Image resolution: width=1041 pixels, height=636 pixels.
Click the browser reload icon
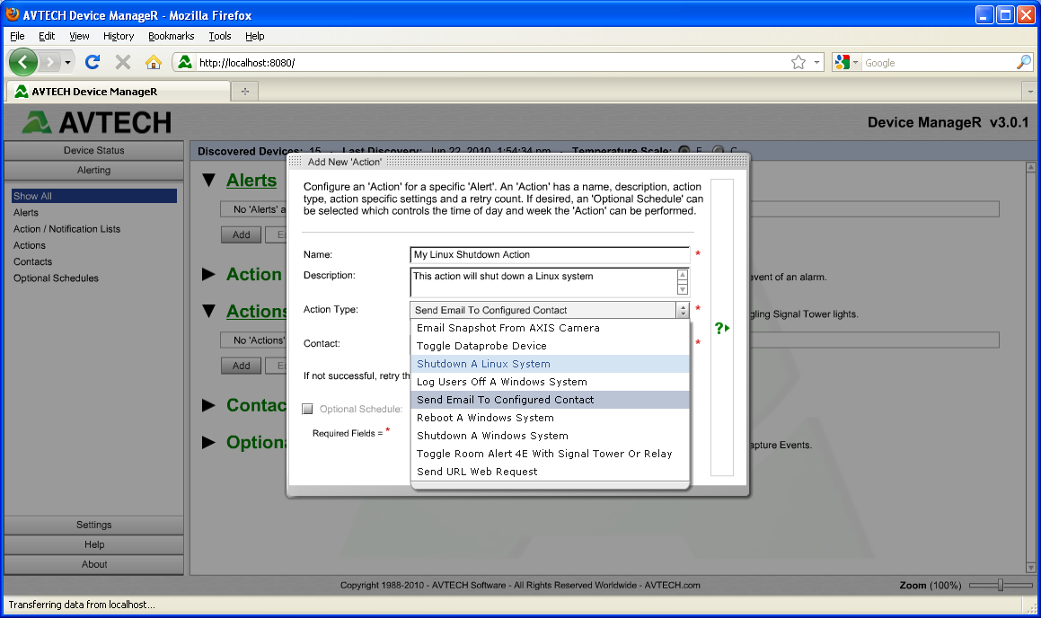point(92,62)
